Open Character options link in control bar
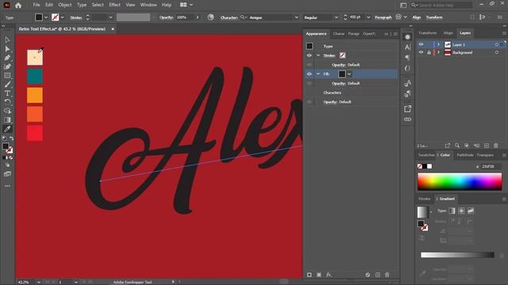Viewport: 508px width, 285px height. tap(229, 17)
